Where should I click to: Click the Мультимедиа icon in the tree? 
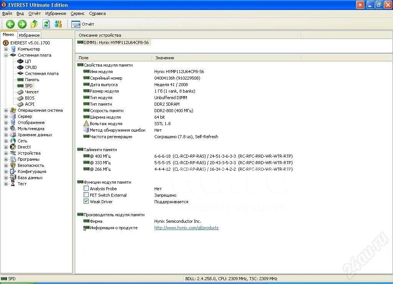point(13,129)
